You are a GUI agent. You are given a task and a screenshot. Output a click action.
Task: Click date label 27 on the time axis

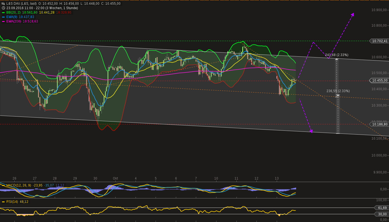pos(35,178)
